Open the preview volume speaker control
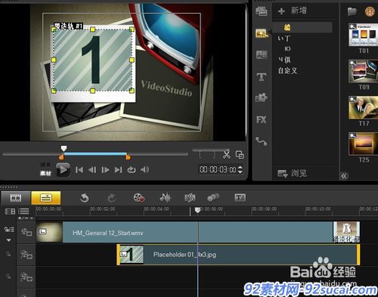 [x=144, y=170]
